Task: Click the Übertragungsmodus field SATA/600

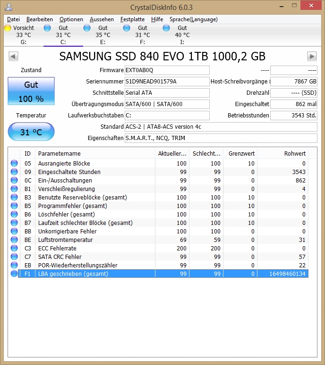Action: [167, 104]
